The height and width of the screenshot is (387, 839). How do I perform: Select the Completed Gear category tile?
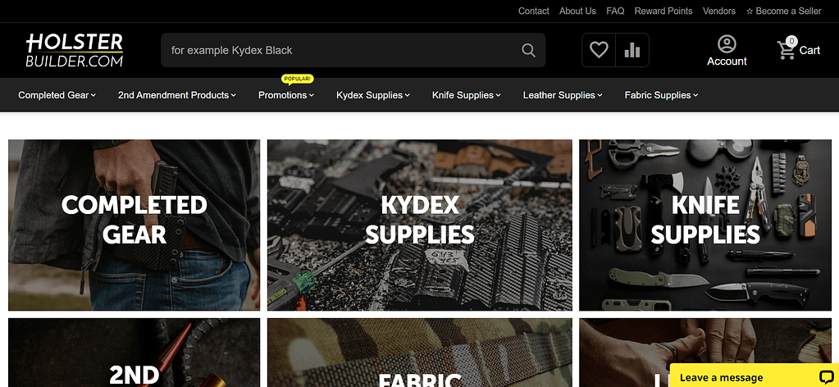coord(134,225)
